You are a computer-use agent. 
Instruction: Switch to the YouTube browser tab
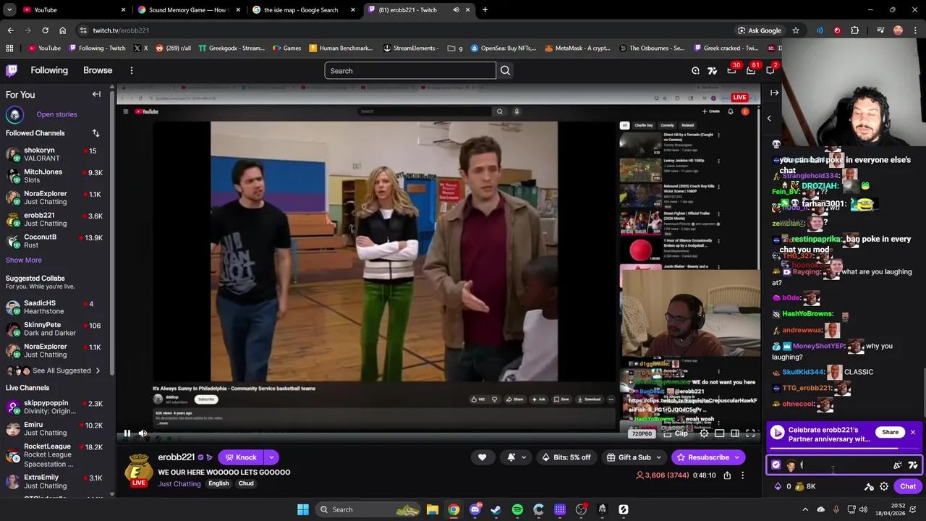[x=72, y=10]
